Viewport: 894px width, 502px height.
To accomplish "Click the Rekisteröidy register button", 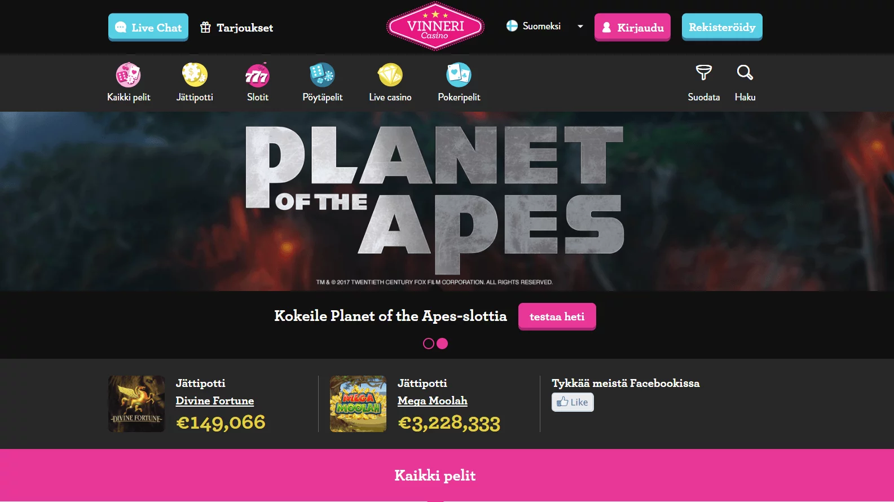I will 722,27.
